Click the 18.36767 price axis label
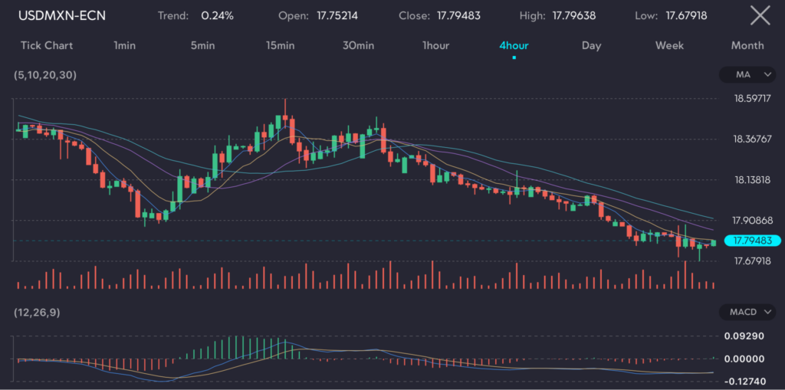This screenshot has height=390, width=785. click(753, 139)
